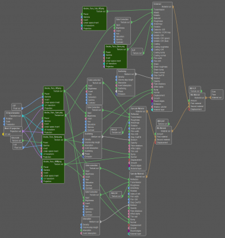Select the Octane_Face_Spec.png image texture node
Screen dimensions: 225x238
(x=54, y=122)
